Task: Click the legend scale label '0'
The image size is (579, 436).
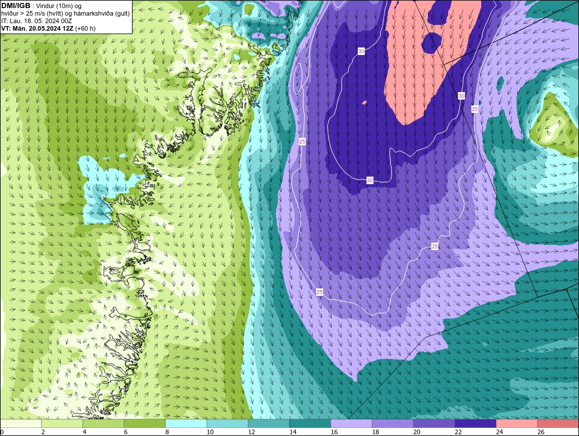Action: 2,432
